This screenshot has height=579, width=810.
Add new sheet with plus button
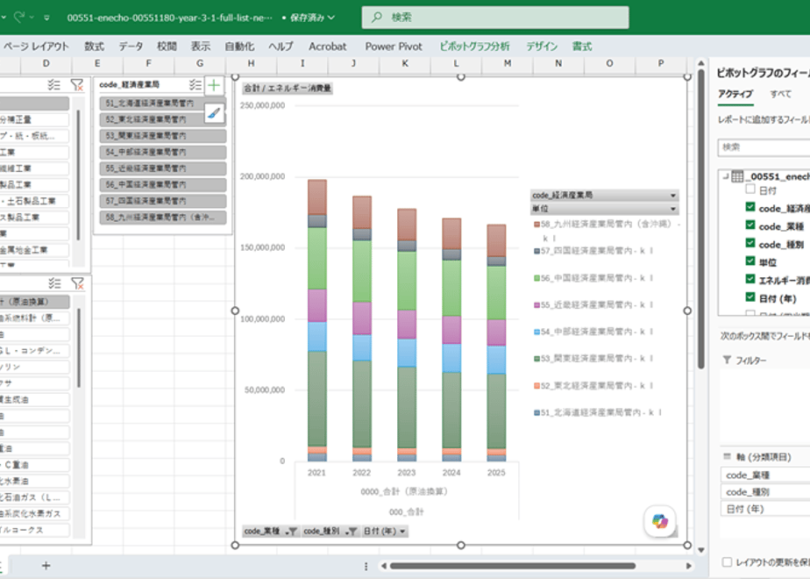coord(46,566)
